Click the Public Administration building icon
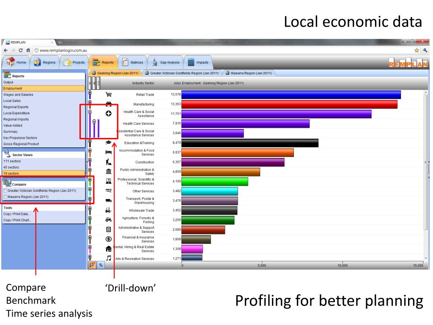The image size is (433, 325). click(x=109, y=171)
